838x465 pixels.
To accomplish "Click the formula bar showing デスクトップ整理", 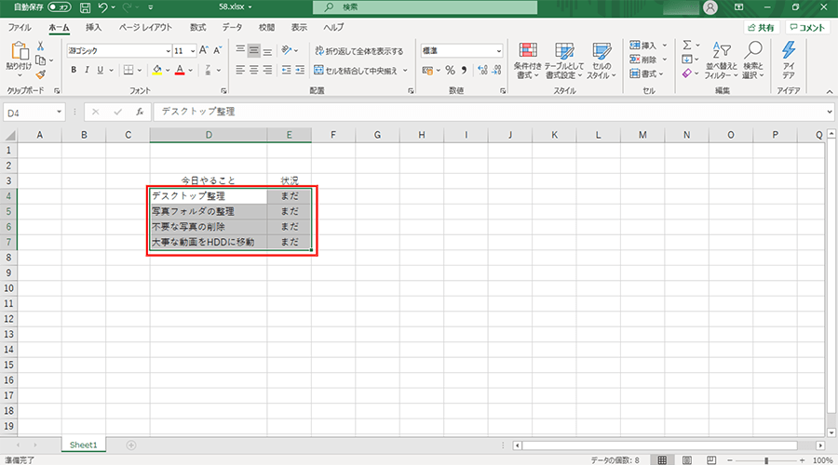I will [x=489, y=112].
